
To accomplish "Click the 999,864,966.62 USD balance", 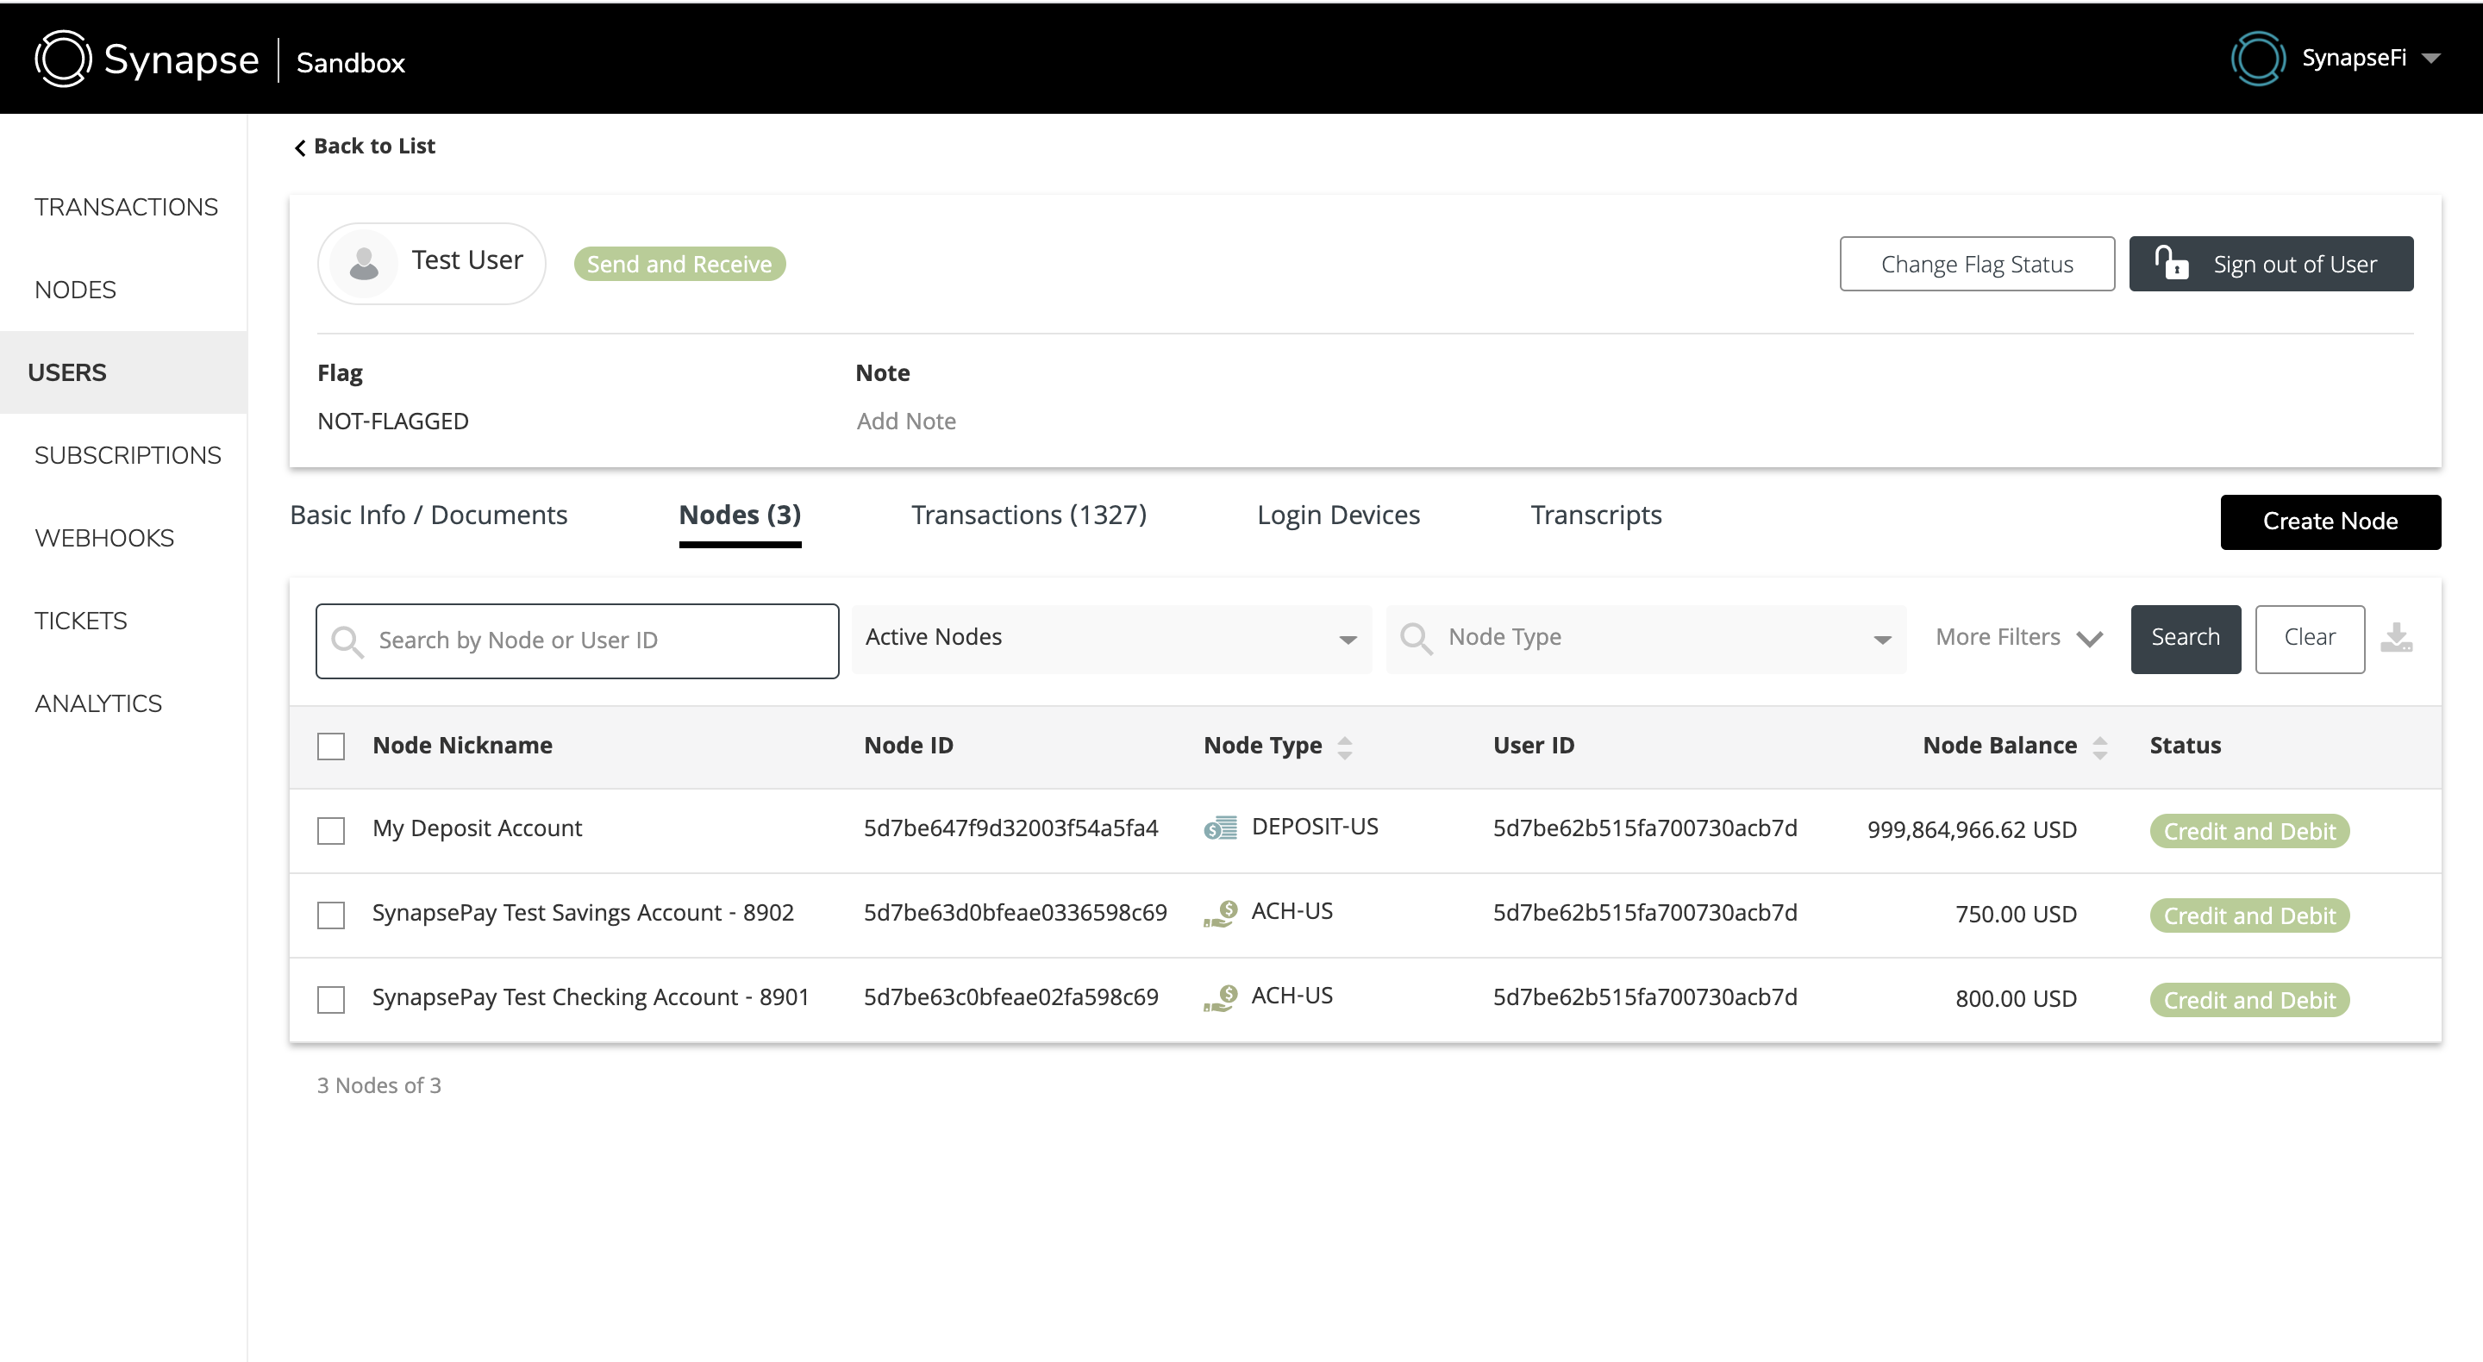I will coord(1971,830).
